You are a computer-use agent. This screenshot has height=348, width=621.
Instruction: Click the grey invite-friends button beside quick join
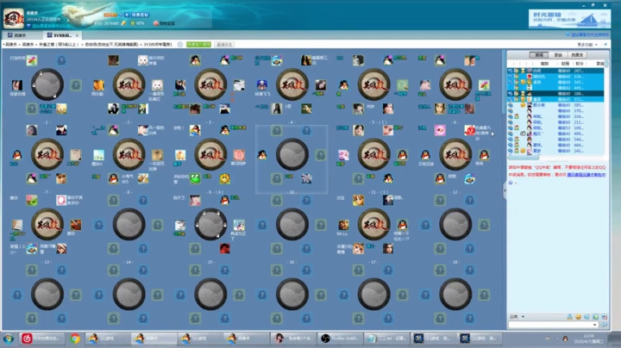point(224,44)
